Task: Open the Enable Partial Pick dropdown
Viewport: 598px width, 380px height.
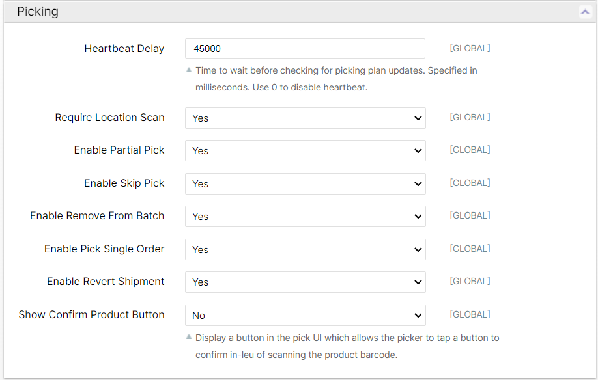Action: click(305, 151)
